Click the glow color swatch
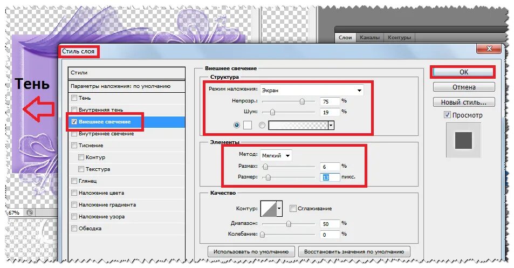 pos(248,125)
